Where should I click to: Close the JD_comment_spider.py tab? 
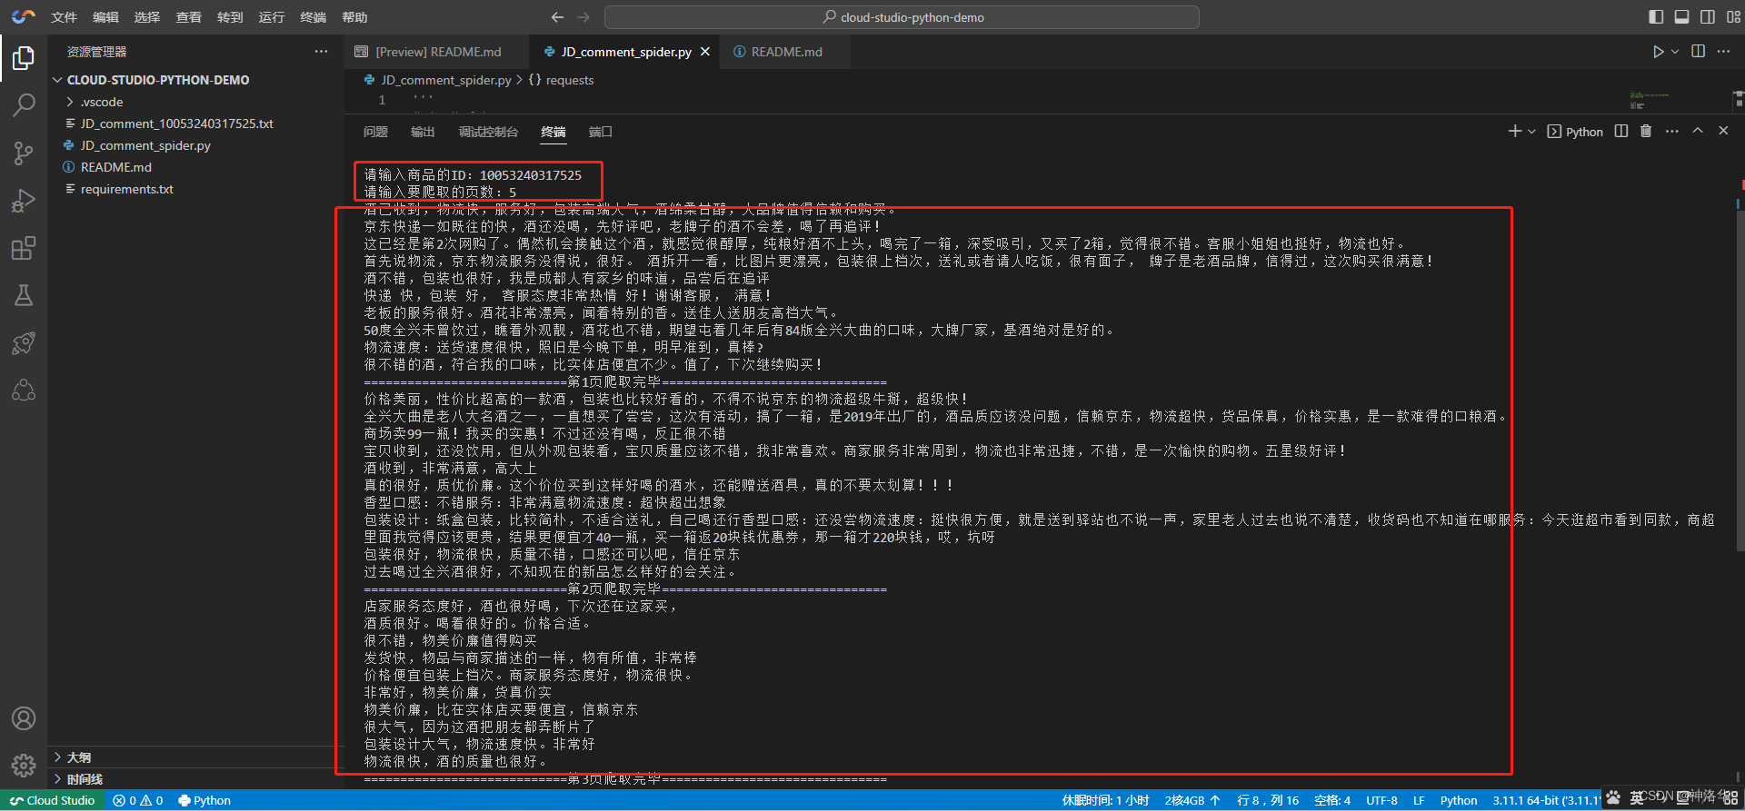coord(705,52)
